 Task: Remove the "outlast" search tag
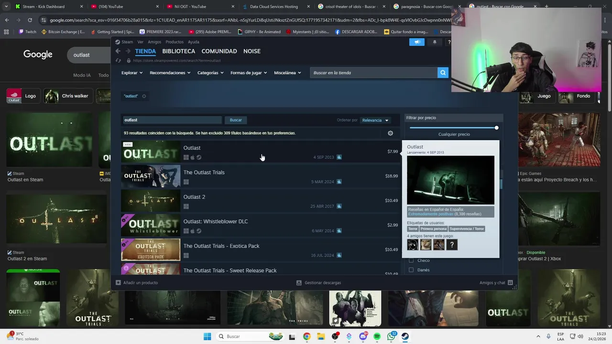(144, 96)
